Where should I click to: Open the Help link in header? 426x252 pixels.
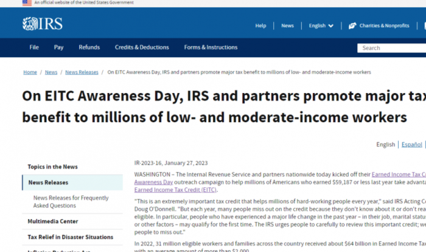(260, 26)
